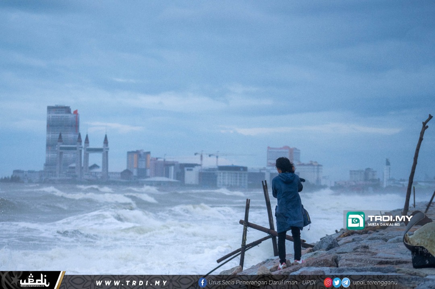Click the UPDI logo in bottom-left banner
This screenshot has height=289, width=435.
34,281
